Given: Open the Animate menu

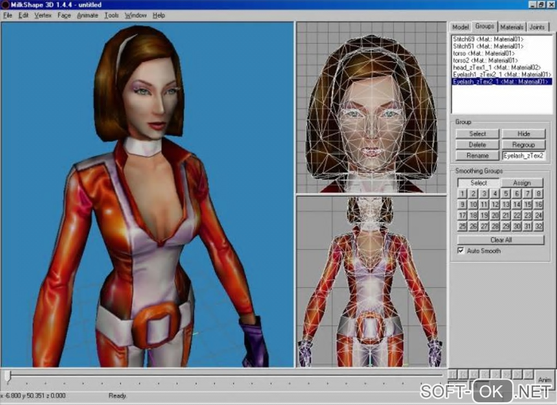Looking at the screenshot, I should (x=87, y=15).
